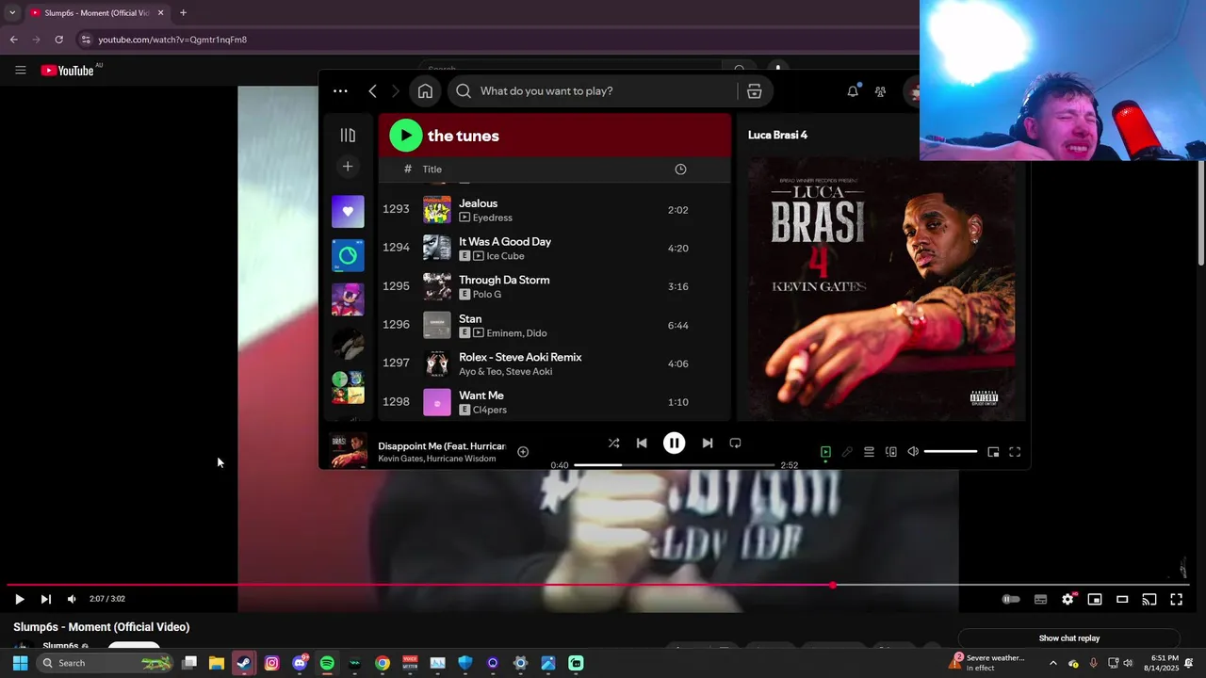The image size is (1206, 678).
Task: Play 'the tunes' playlist with the green button
Action: tap(406, 136)
